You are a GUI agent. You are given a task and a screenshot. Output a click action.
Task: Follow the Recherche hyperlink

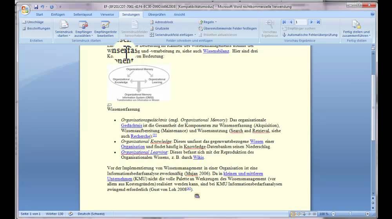click(x=140, y=136)
